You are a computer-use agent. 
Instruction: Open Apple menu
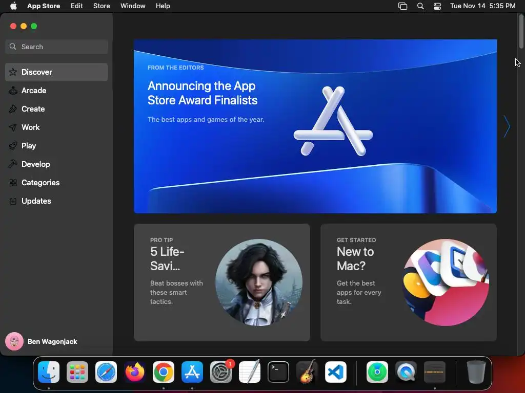(x=13, y=6)
